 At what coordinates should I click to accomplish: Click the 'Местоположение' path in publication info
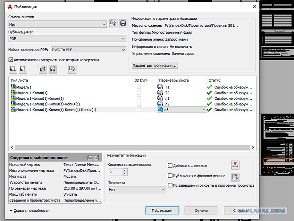(x=201, y=25)
